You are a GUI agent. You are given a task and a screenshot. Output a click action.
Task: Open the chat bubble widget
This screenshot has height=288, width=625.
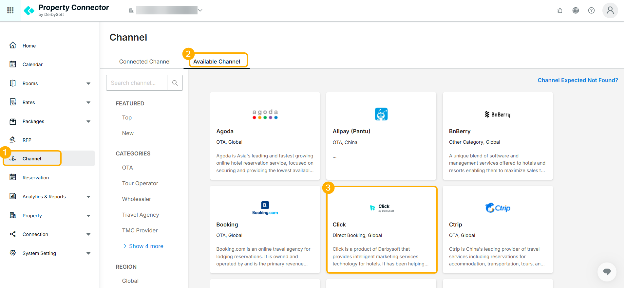point(607,272)
